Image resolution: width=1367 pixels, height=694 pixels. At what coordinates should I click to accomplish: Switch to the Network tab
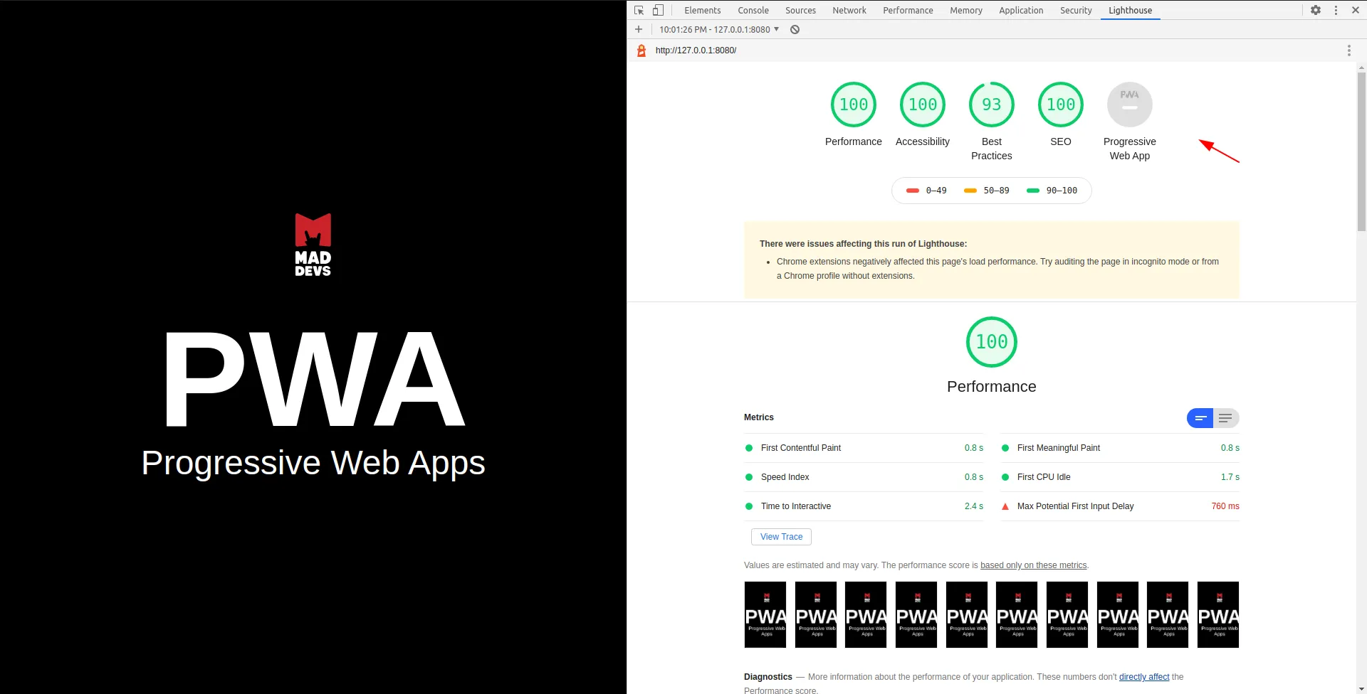coord(849,10)
